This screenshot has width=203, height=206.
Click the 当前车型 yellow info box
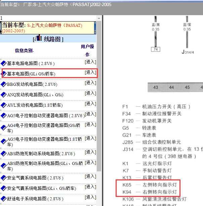[x=48, y=28]
